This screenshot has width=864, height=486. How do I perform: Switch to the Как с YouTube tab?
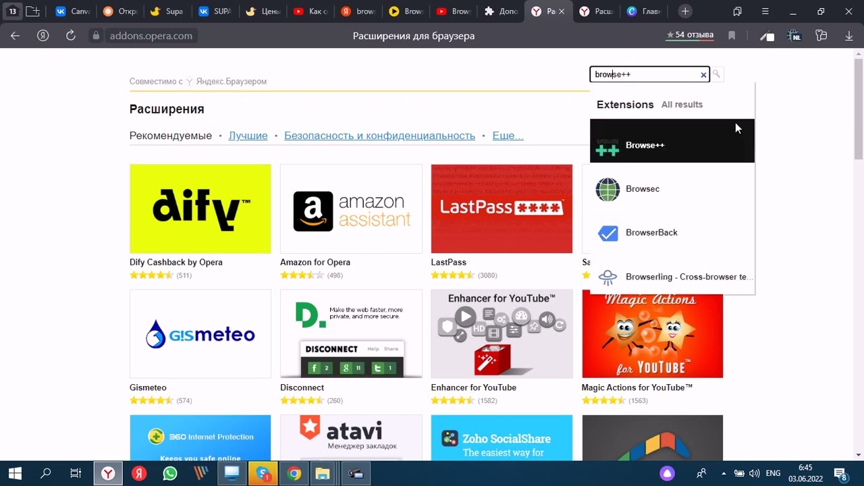310,11
